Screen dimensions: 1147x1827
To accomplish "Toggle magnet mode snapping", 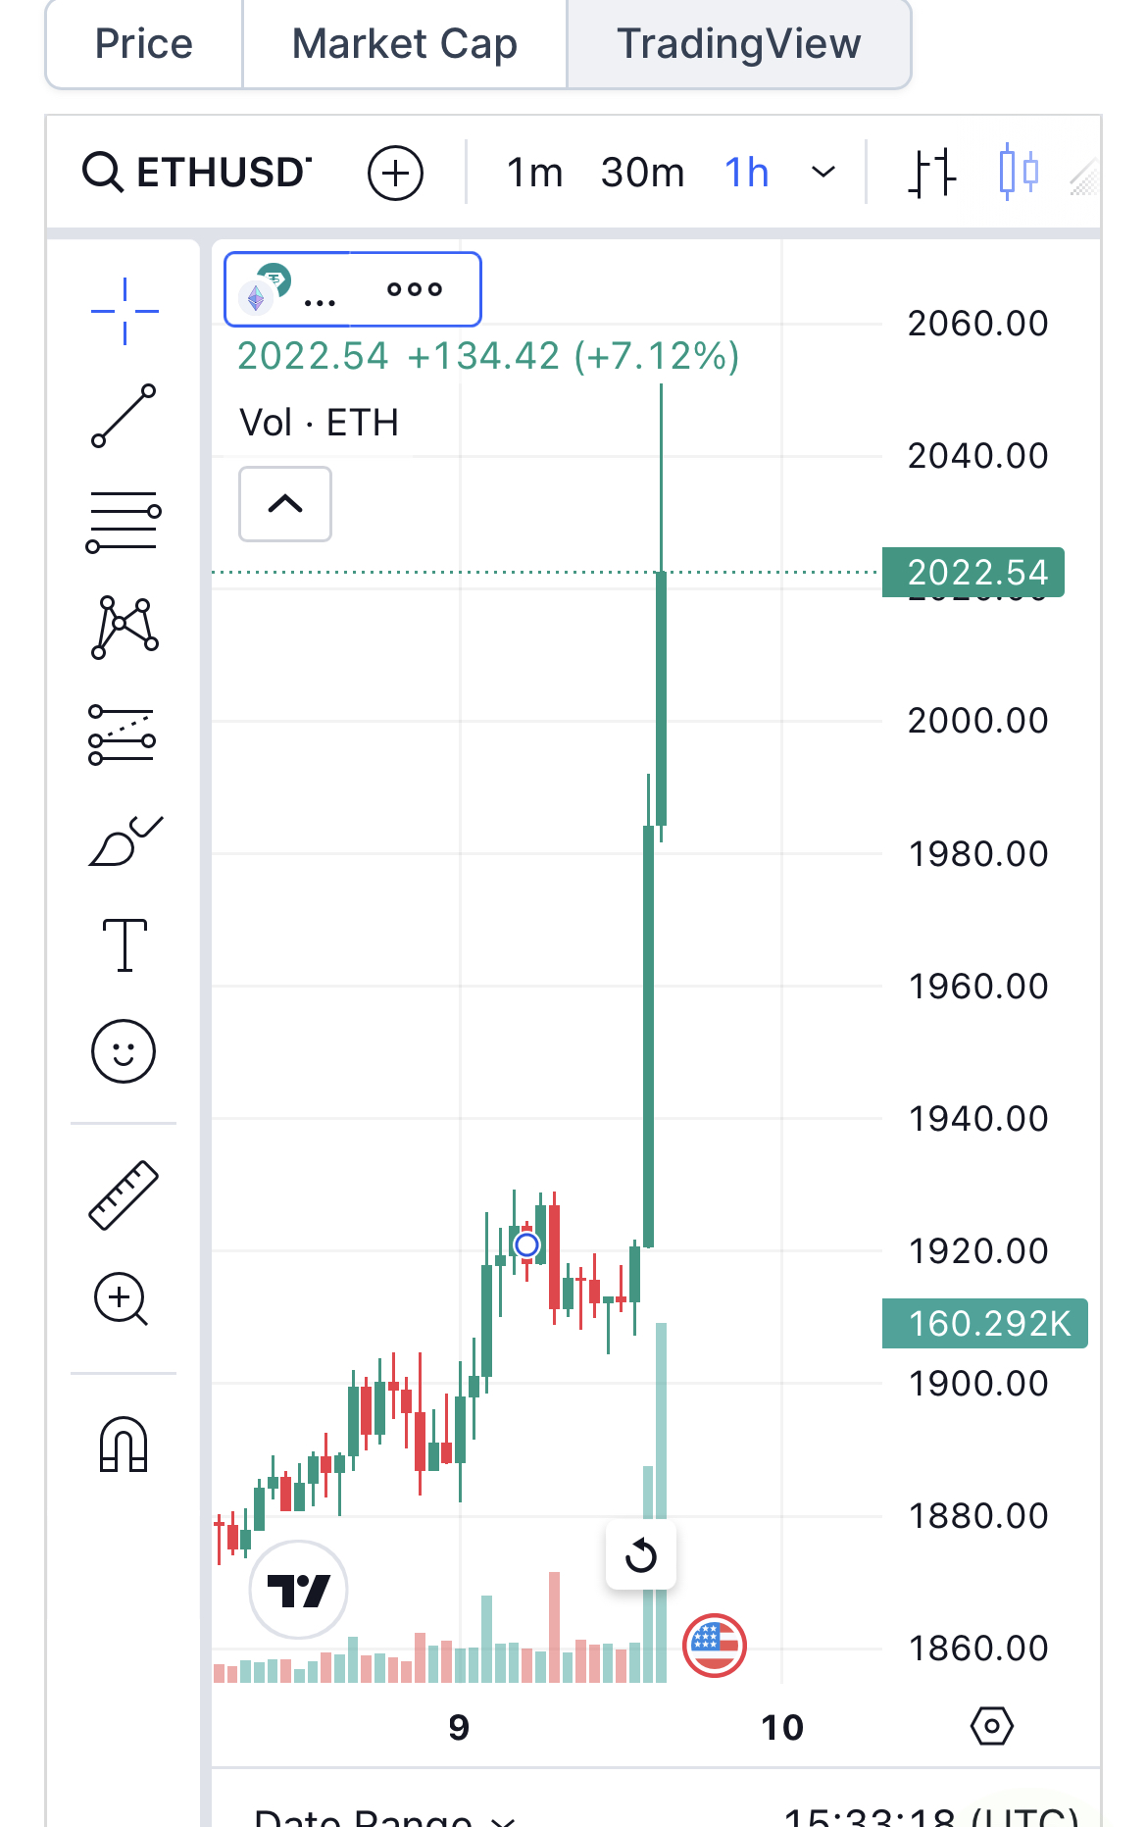I will (x=124, y=1445).
